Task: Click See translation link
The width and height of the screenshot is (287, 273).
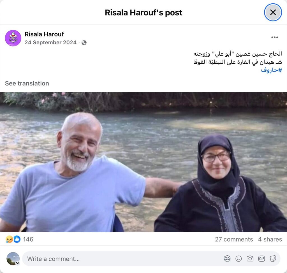Action: pyautogui.click(x=27, y=83)
